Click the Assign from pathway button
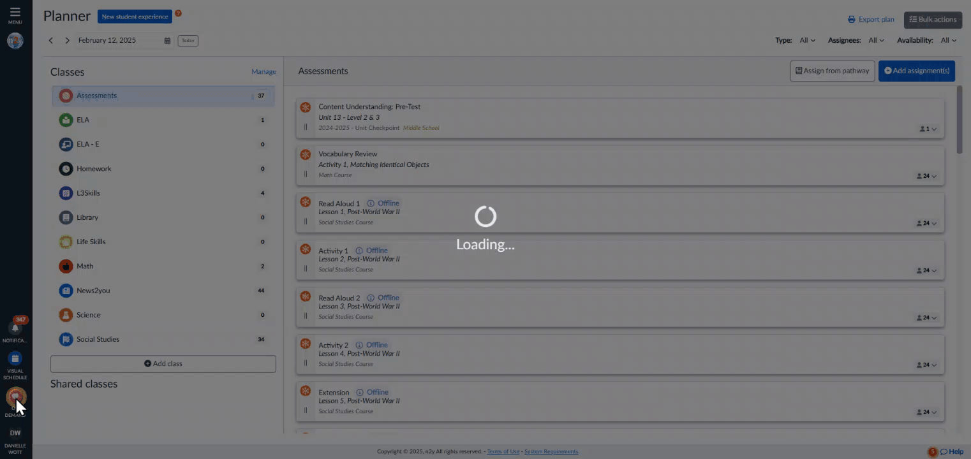The image size is (971, 459). pos(833,71)
